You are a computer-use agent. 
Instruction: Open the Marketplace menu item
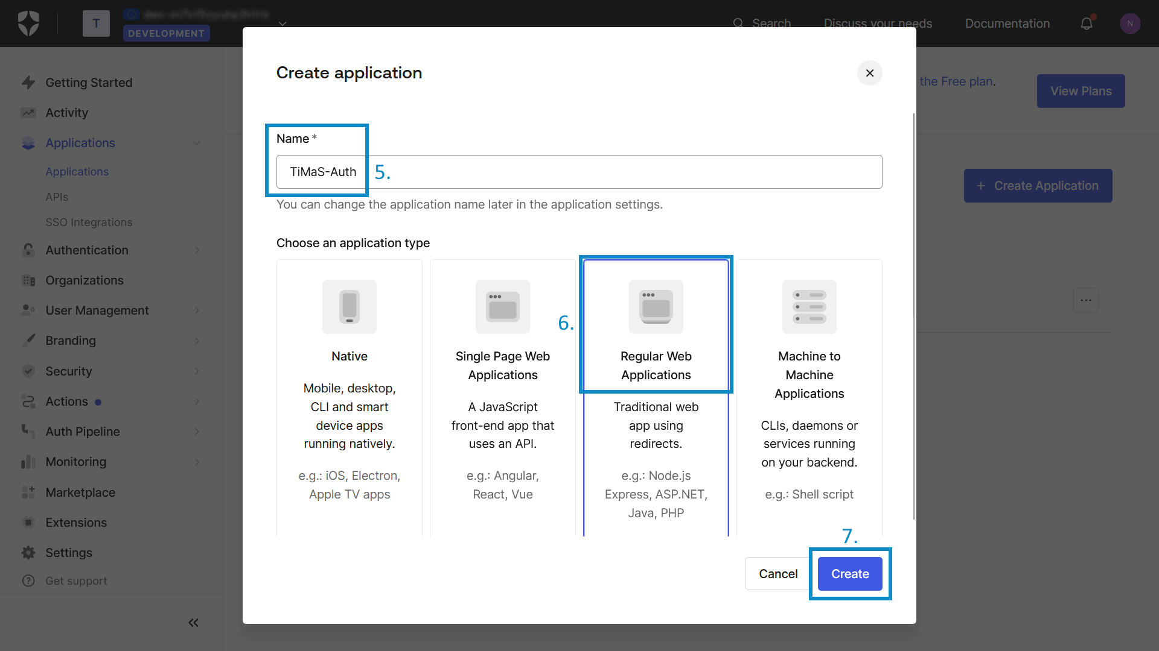coord(80,492)
